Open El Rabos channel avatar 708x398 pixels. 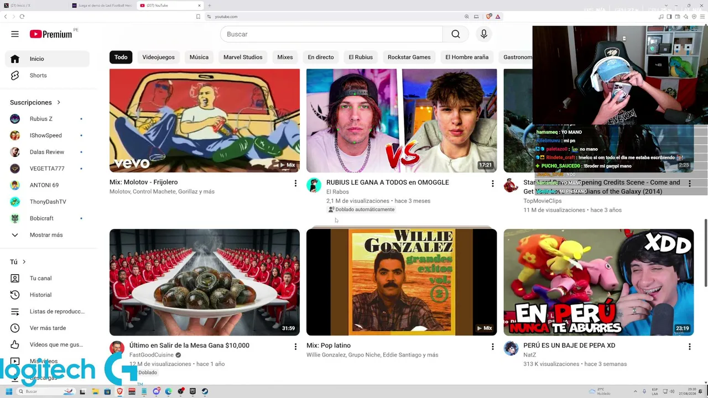click(314, 185)
